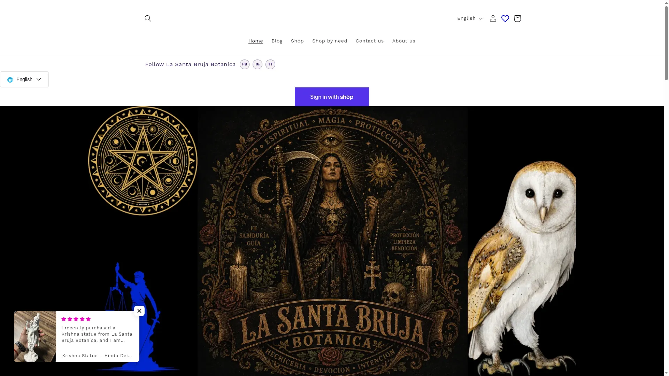Open the account login icon
The image size is (669, 376).
coord(493,18)
